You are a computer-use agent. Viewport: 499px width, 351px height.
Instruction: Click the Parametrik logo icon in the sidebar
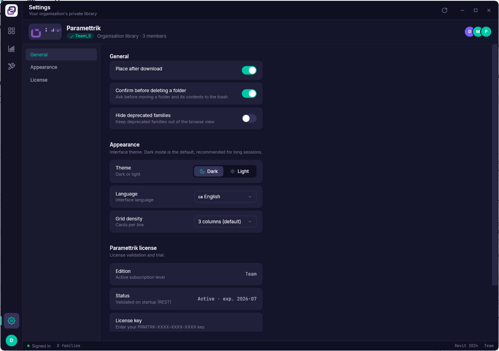click(11, 10)
